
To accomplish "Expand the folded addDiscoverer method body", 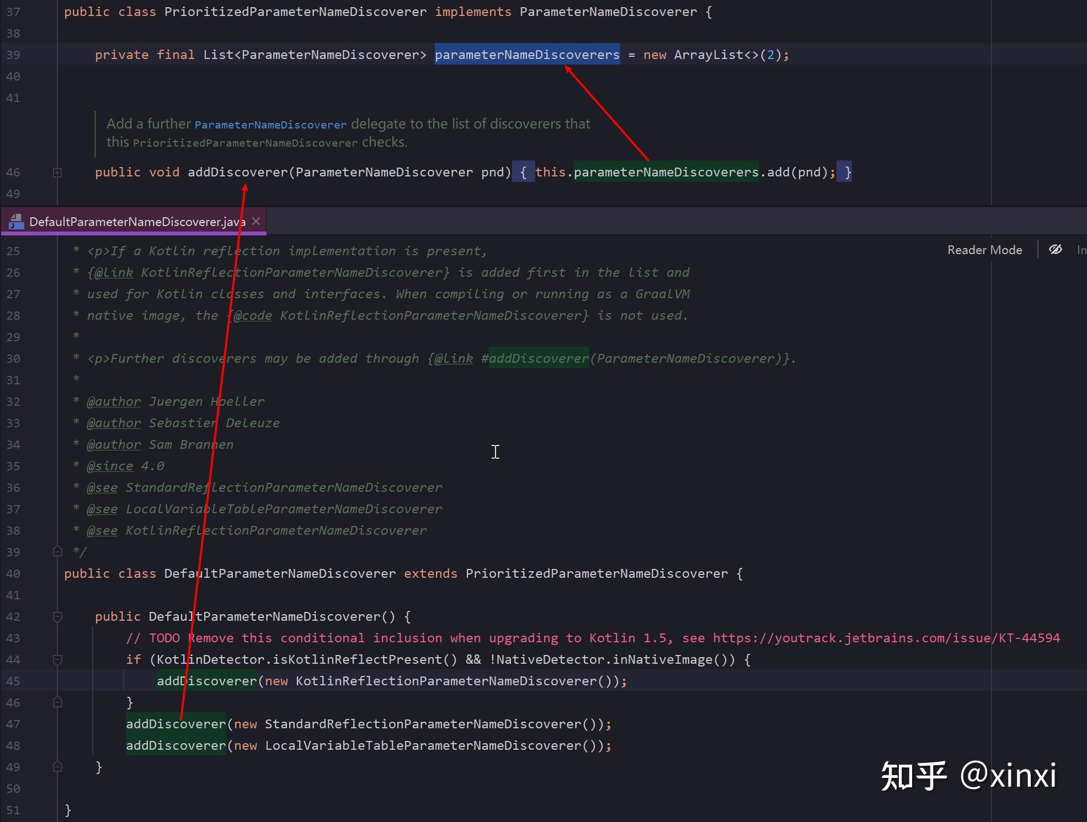I will pyautogui.click(x=57, y=173).
